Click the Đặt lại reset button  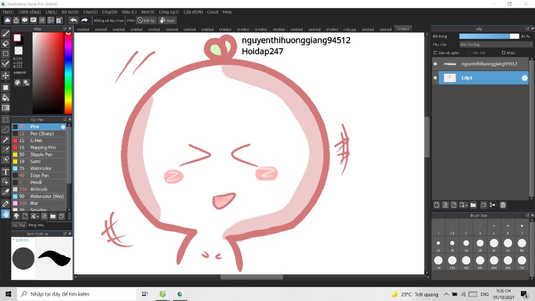[146, 20]
